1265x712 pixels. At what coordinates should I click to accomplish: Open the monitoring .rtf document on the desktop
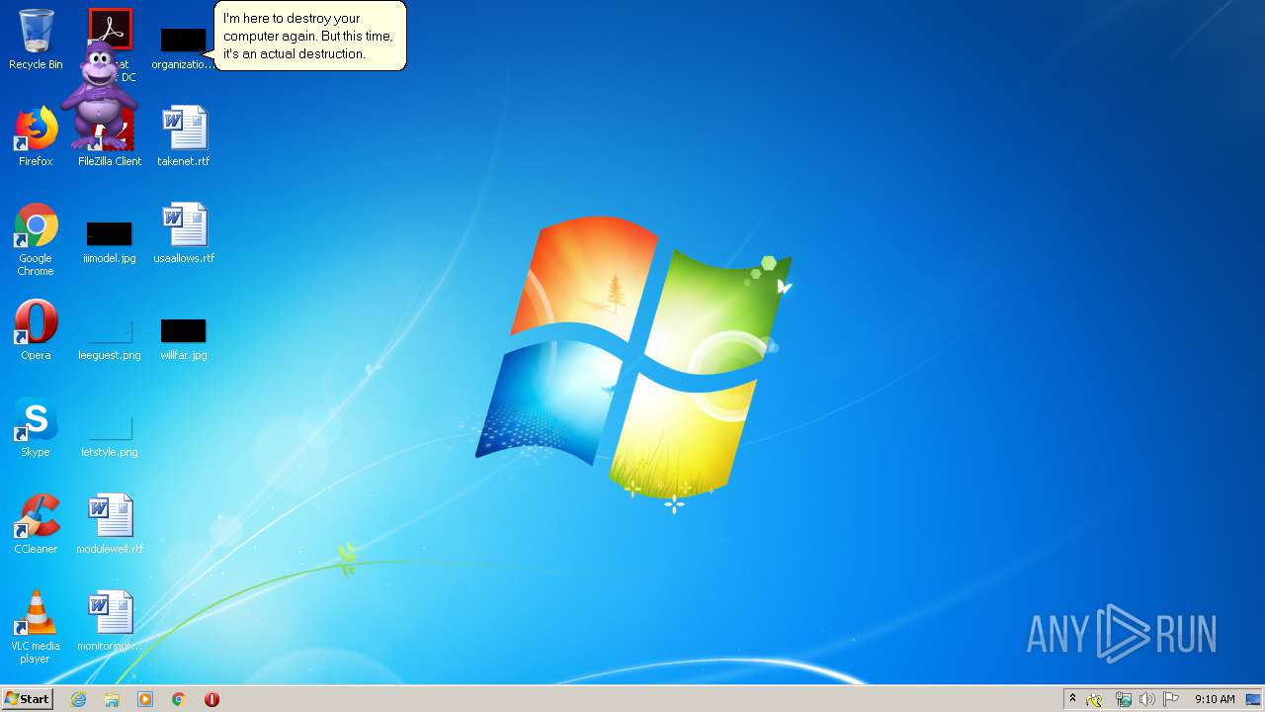click(110, 621)
